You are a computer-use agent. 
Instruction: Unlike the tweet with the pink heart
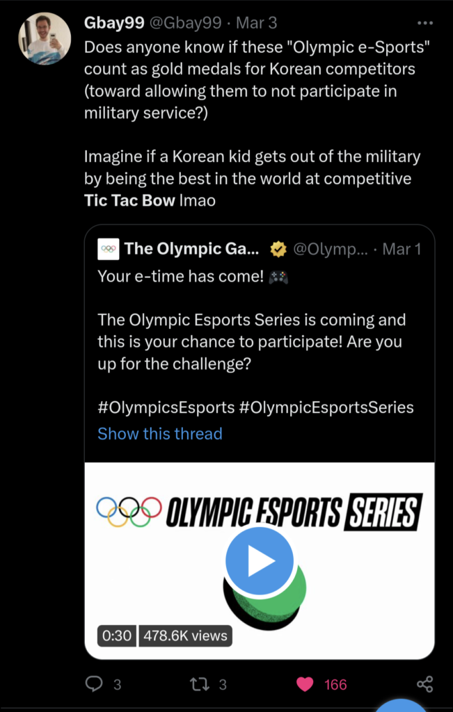tap(305, 684)
